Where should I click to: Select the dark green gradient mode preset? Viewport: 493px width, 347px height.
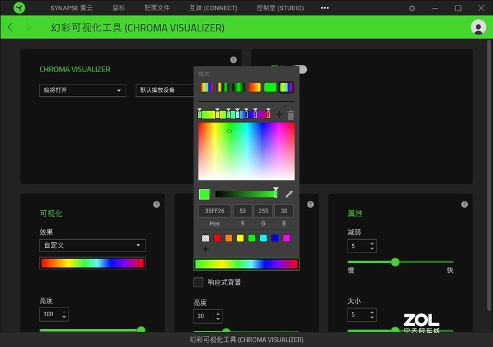click(x=238, y=87)
